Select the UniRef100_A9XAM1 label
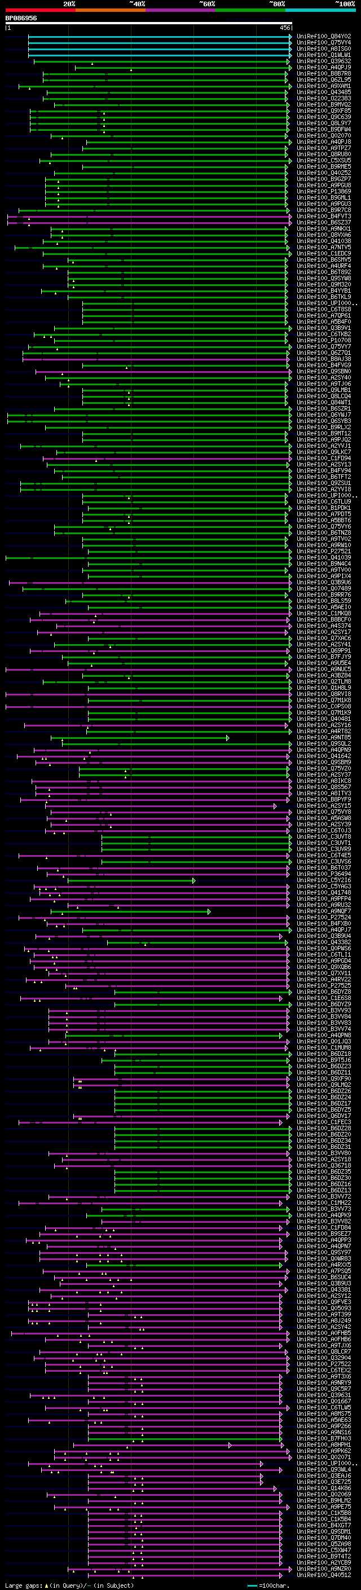This screenshot has width=361, height=1590. click(x=324, y=86)
